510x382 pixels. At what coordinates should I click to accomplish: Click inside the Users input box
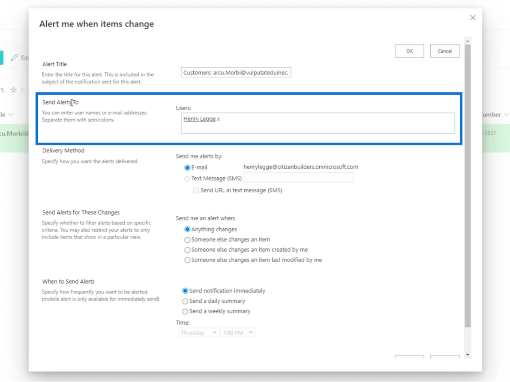tap(318, 123)
